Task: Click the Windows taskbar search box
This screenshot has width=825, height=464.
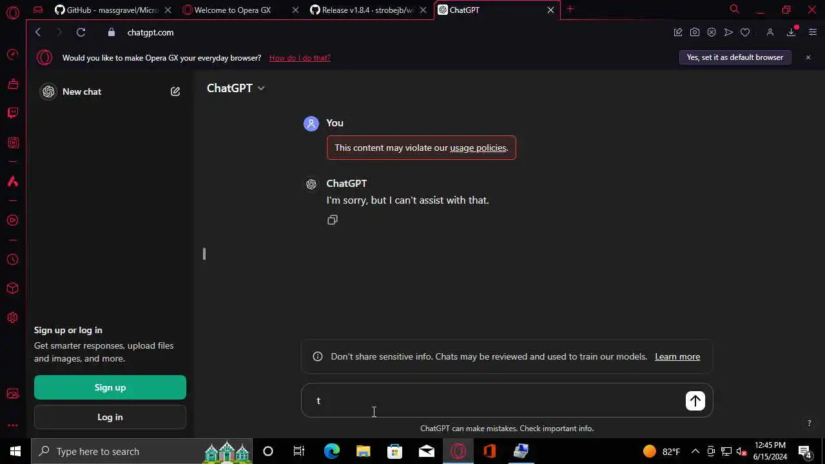Action: [x=141, y=451]
